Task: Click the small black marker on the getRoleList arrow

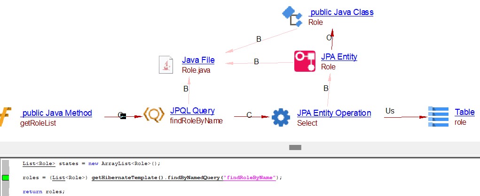Action: tap(123, 115)
